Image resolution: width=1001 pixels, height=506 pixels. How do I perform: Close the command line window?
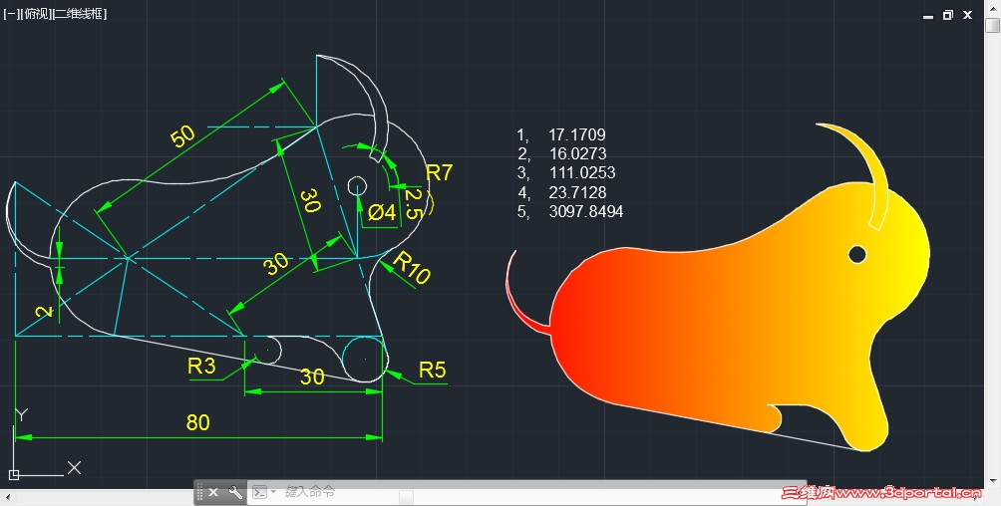tap(214, 492)
